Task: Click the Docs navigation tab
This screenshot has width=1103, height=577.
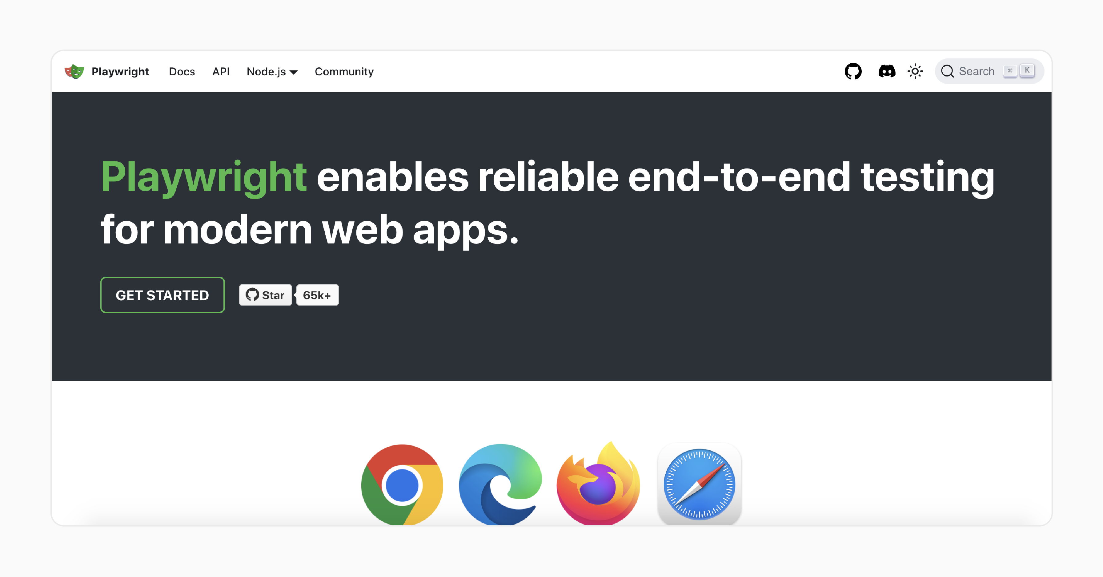Action: (x=182, y=71)
